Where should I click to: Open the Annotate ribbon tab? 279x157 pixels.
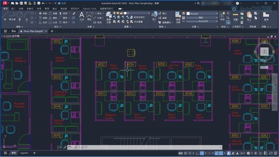point(21,9)
